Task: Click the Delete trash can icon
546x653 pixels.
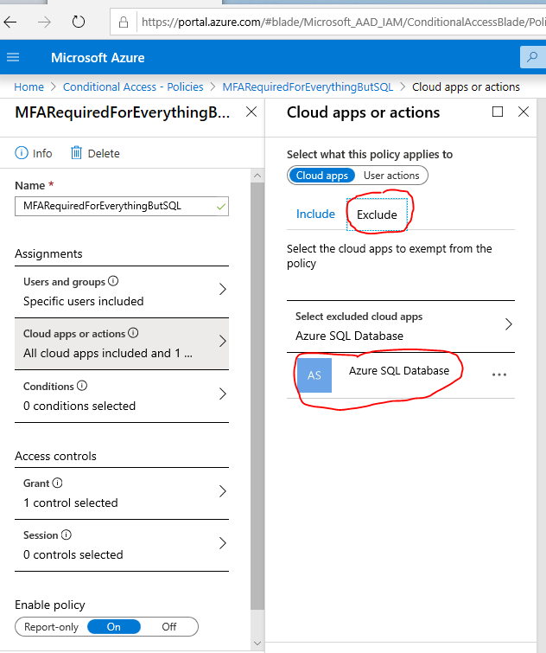Action: (76, 153)
